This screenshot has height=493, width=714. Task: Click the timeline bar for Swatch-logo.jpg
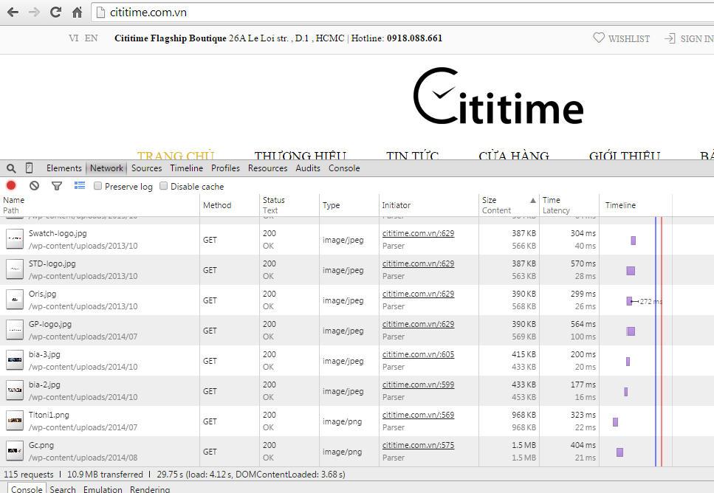(633, 241)
